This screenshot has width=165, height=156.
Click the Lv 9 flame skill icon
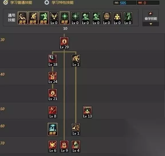64,146
